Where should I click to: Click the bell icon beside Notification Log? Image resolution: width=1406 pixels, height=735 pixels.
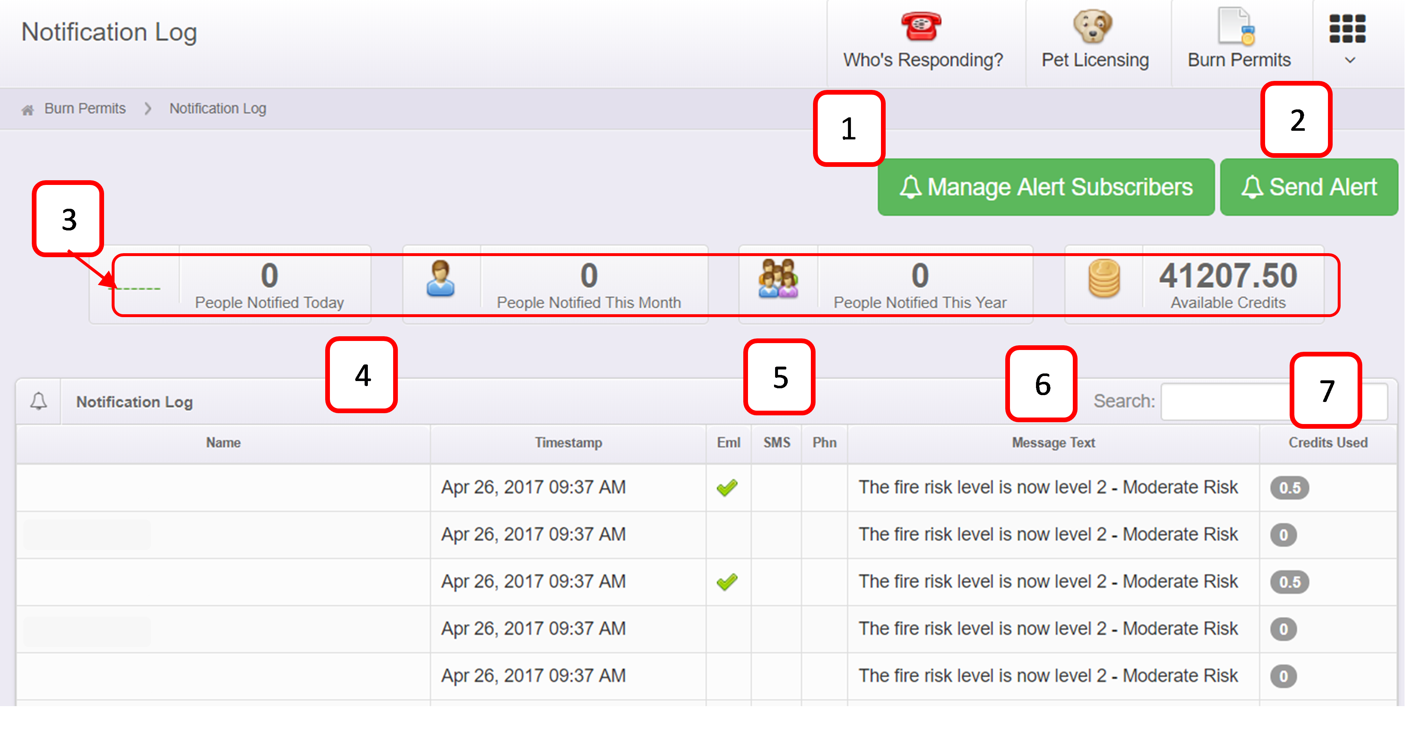[x=38, y=401]
